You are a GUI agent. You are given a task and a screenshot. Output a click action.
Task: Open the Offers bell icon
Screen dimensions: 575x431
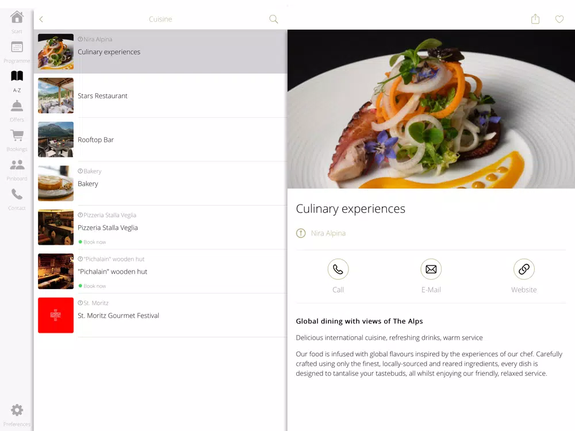17,106
